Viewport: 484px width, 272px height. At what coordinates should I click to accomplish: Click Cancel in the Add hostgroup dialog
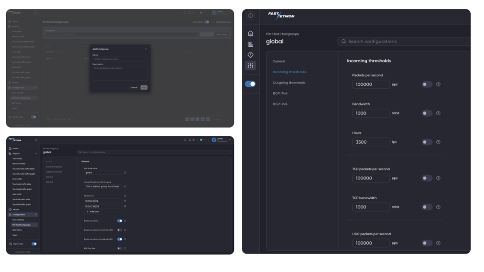tap(134, 87)
